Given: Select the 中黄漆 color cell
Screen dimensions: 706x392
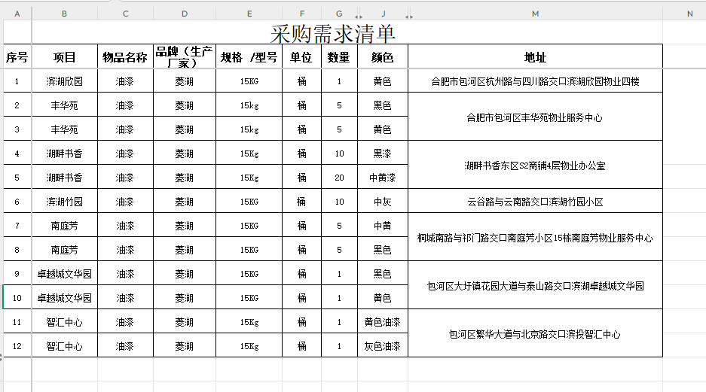Looking at the screenshot, I should tap(382, 178).
